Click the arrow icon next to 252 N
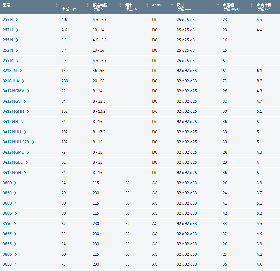Screen dimensions: 280x271 pyautogui.click(x=17, y=50)
